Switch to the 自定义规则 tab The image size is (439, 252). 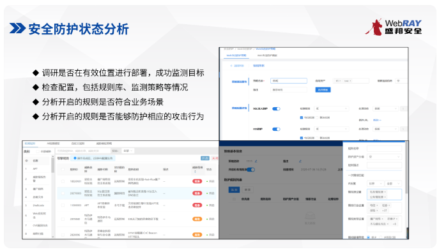coord(77,144)
